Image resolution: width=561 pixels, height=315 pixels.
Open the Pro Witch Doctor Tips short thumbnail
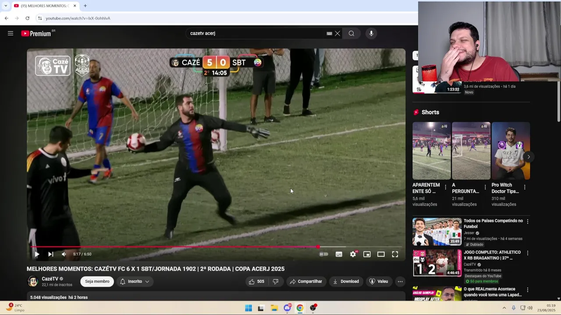[x=511, y=150]
